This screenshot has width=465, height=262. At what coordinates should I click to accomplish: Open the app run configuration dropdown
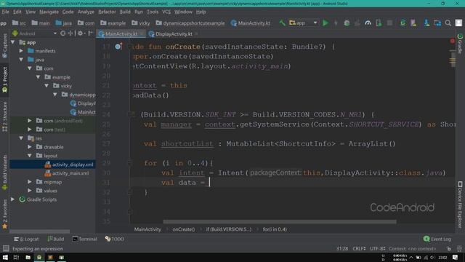[303, 23]
